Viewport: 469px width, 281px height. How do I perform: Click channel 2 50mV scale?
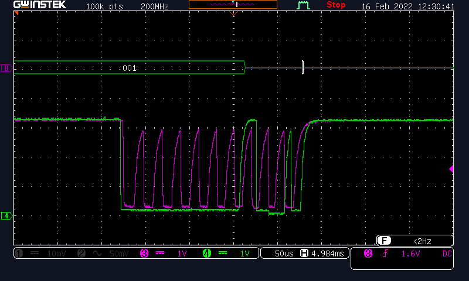click(119, 254)
